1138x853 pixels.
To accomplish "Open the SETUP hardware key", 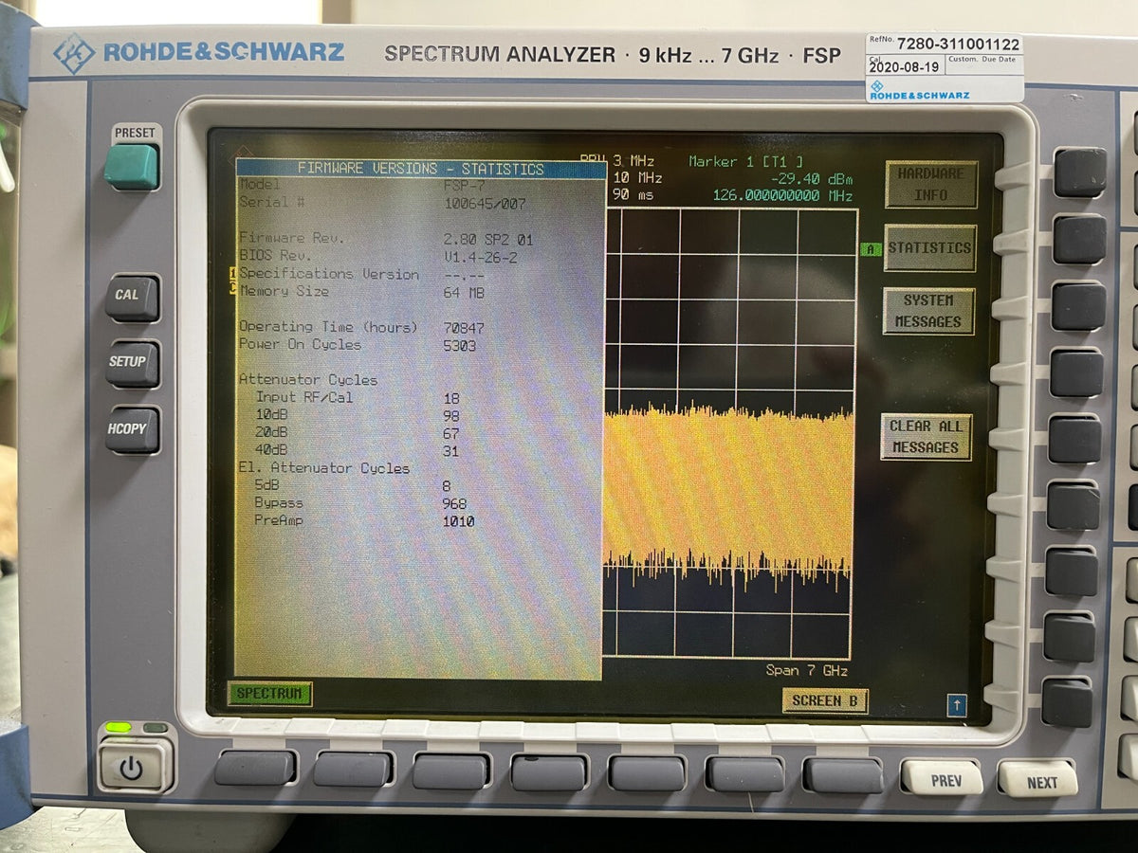I will coord(131,364).
